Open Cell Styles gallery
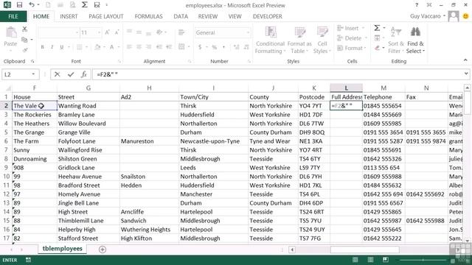 (x=322, y=40)
